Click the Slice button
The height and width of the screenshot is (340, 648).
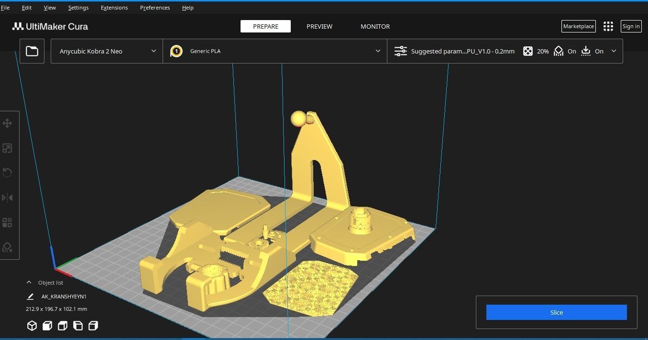[557, 312]
